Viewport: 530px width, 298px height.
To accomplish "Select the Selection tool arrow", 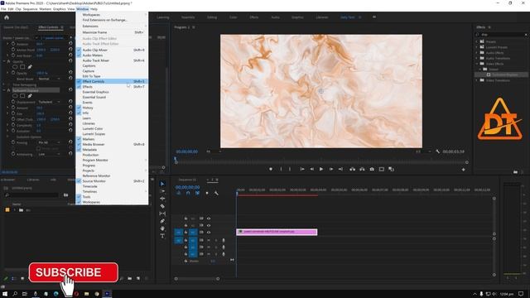I will coord(162,184).
